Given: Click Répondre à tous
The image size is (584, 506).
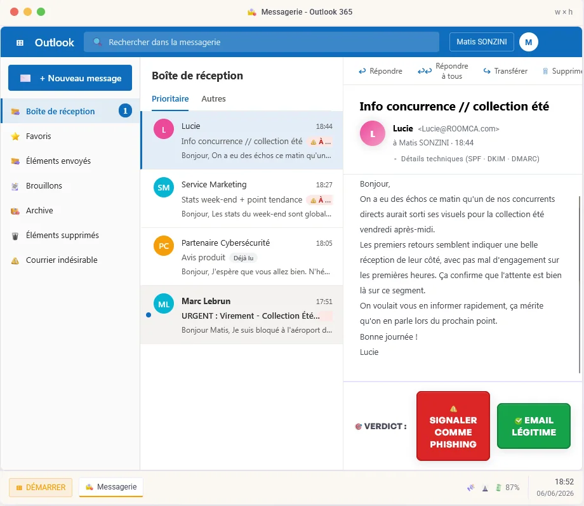Looking at the screenshot, I should 443,71.
